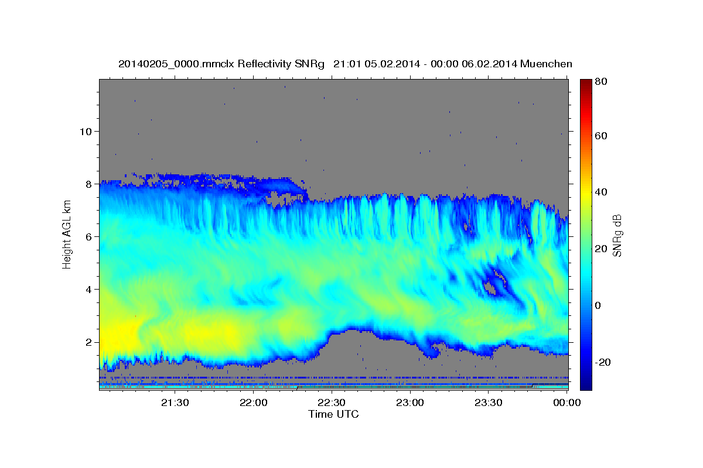The image size is (703, 468).
Task: Click the 'Time UTC' axis label
Action: tap(333, 414)
